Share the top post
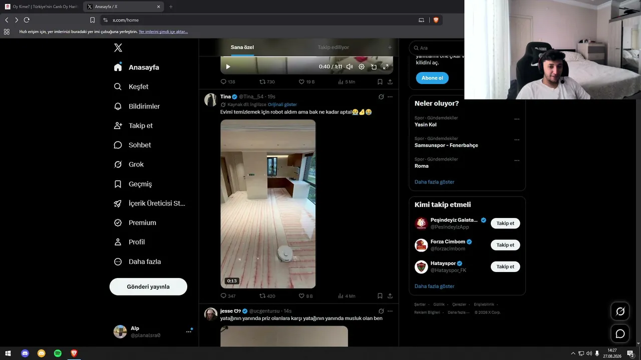This screenshot has width=641, height=360. [390, 81]
